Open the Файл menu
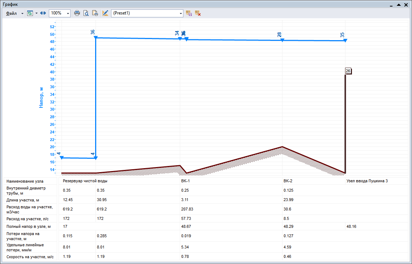412x264 pixels. (11, 13)
